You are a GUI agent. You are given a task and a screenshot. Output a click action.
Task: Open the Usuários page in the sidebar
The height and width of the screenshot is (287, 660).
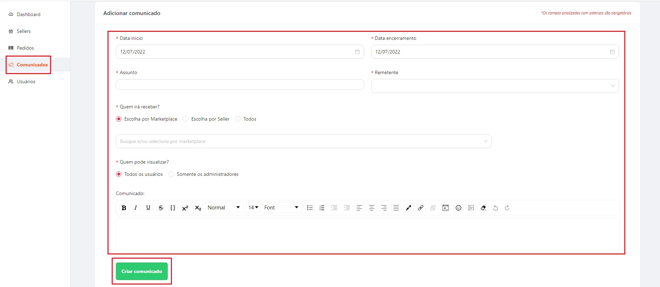tap(26, 81)
